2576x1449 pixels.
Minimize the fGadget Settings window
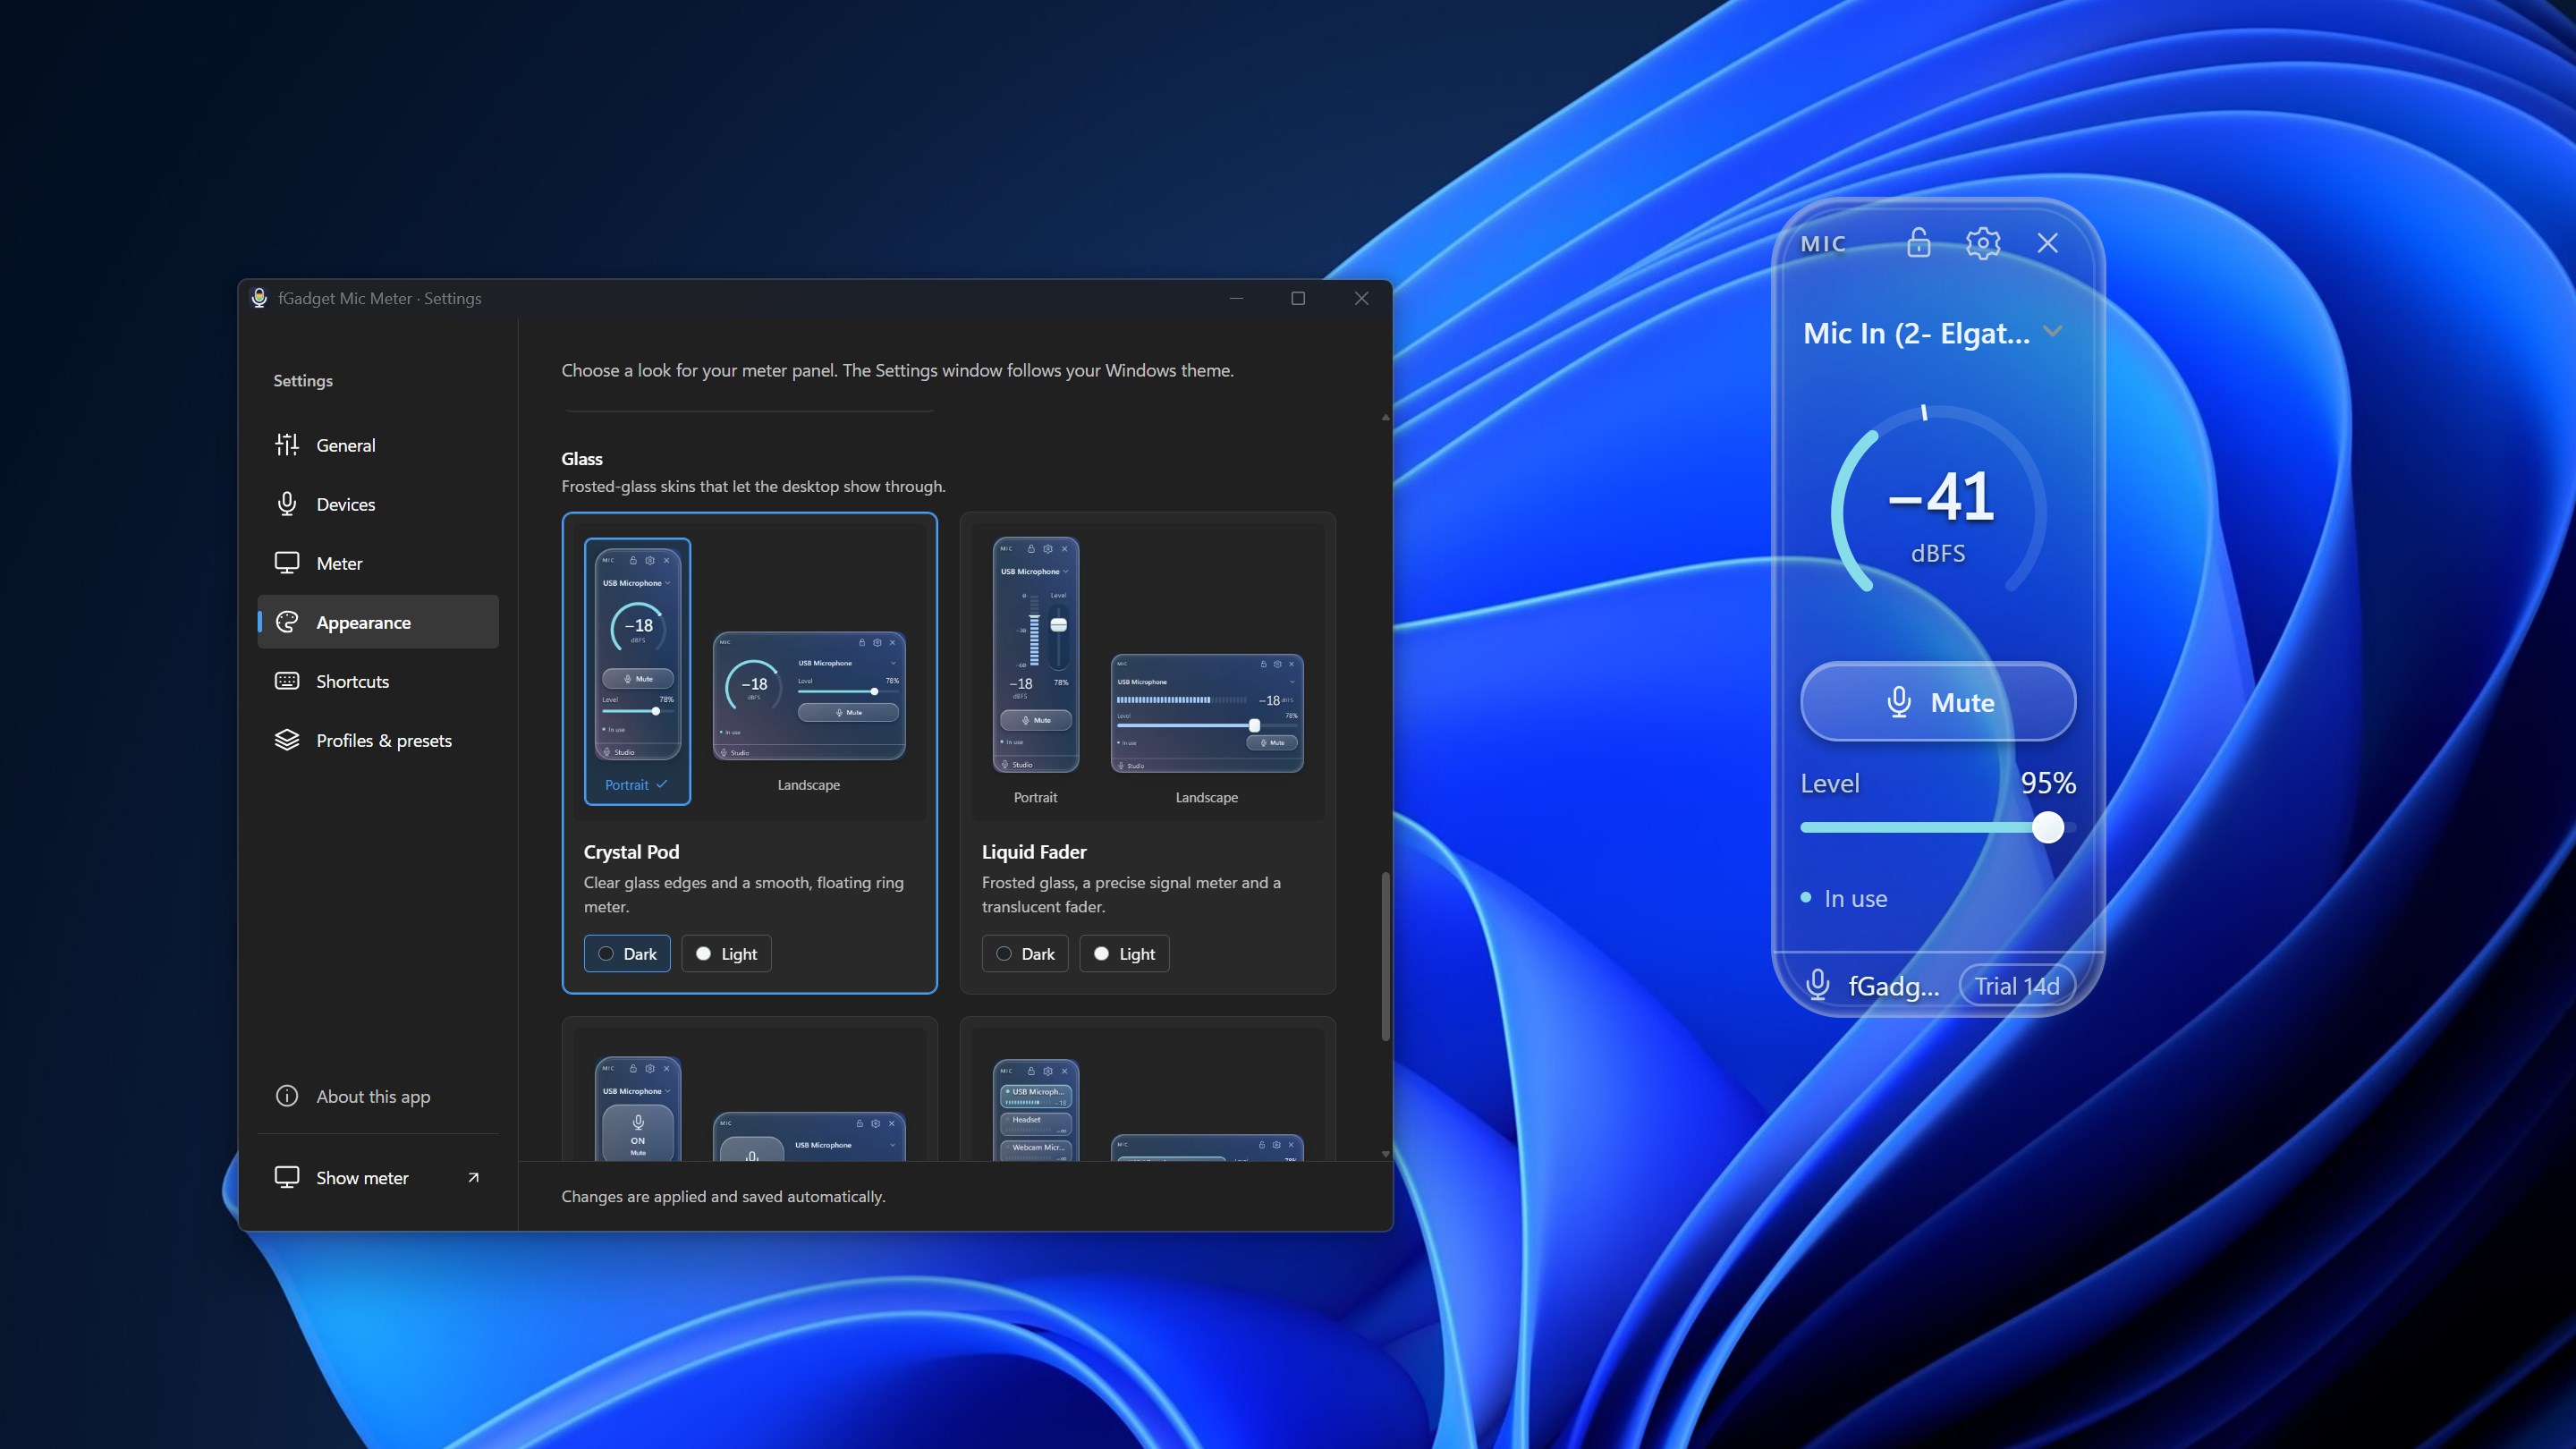1236,298
